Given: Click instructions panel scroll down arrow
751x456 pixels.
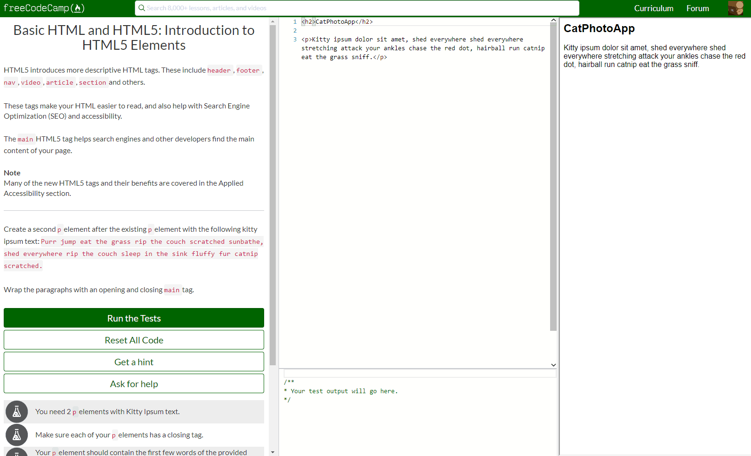Looking at the screenshot, I should coord(272,452).
